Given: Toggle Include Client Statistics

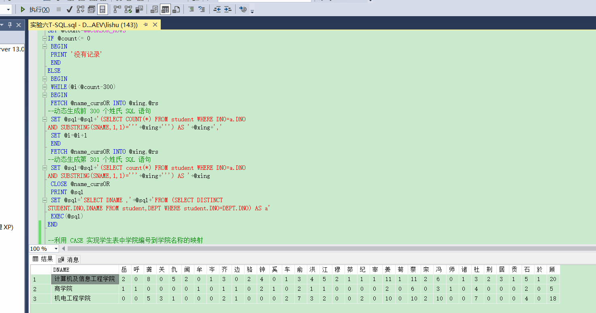Looking at the screenshot, I should [x=139, y=9].
